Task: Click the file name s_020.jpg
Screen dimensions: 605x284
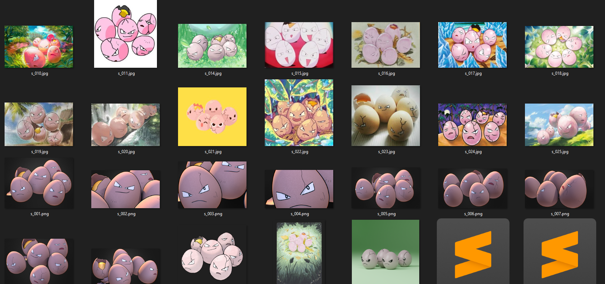Action: (x=126, y=152)
